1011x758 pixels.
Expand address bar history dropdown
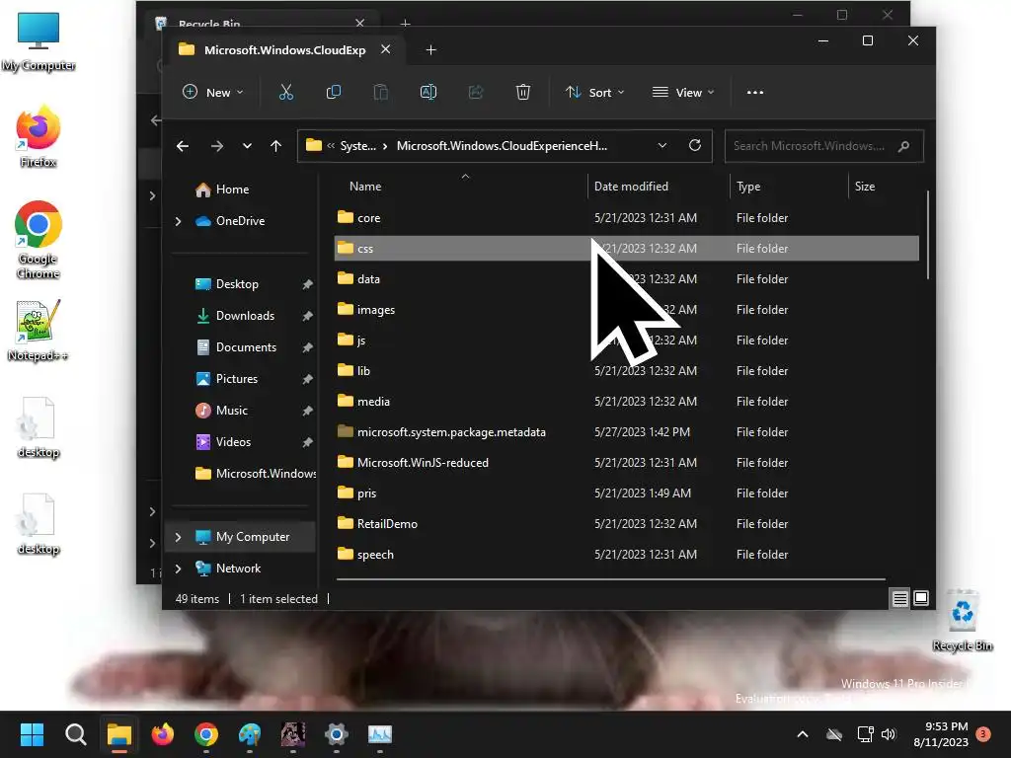click(x=662, y=146)
